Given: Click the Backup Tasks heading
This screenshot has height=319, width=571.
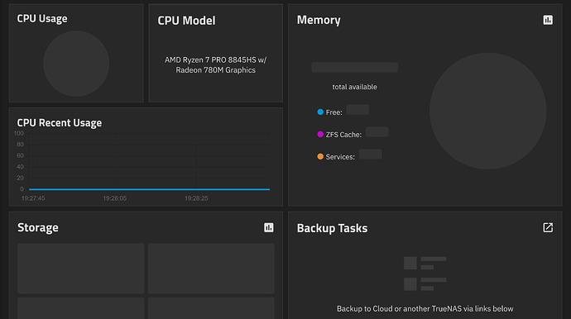Looking at the screenshot, I should point(332,228).
